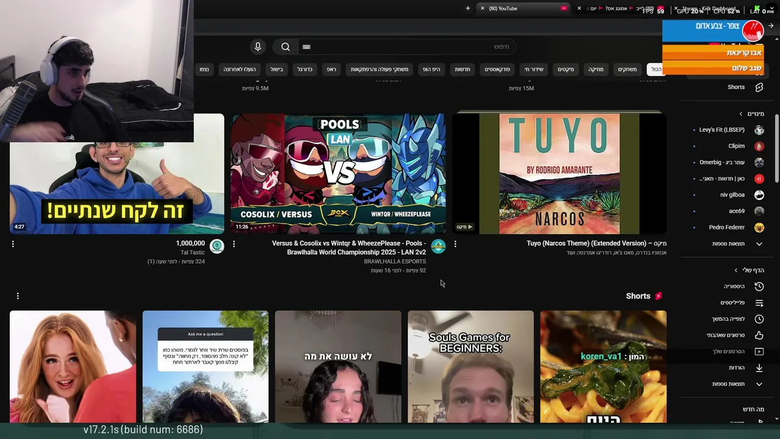Screen dimensions: 780x439
Task: Click Brawlhalla Esports channel avatar
Action: 438,246
